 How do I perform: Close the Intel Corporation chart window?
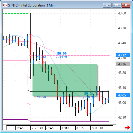[126, 5]
